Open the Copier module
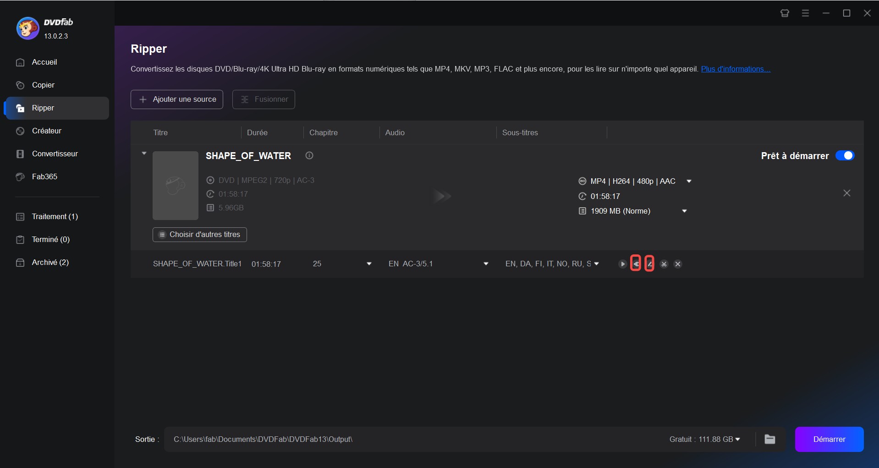 tap(56, 85)
